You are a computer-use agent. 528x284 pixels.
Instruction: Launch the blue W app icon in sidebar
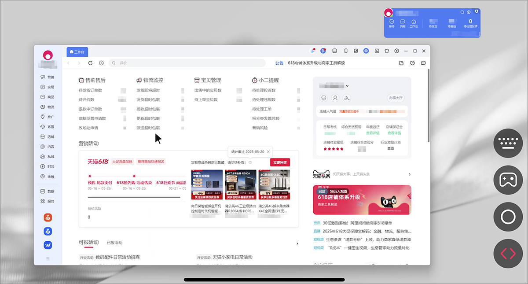[48, 245]
